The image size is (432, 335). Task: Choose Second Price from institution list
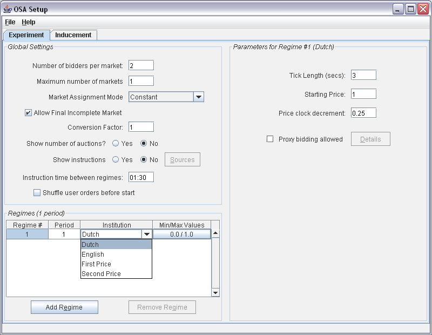tap(116, 274)
